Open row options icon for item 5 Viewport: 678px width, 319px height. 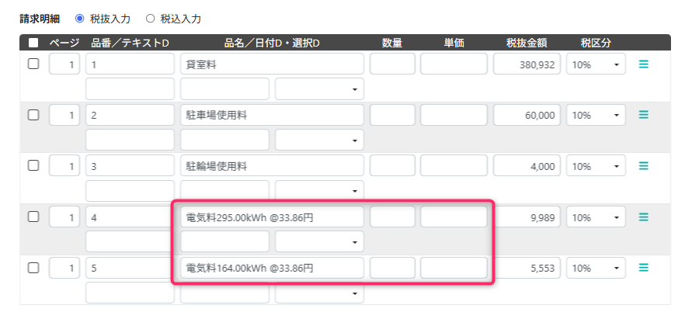point(643,268)
